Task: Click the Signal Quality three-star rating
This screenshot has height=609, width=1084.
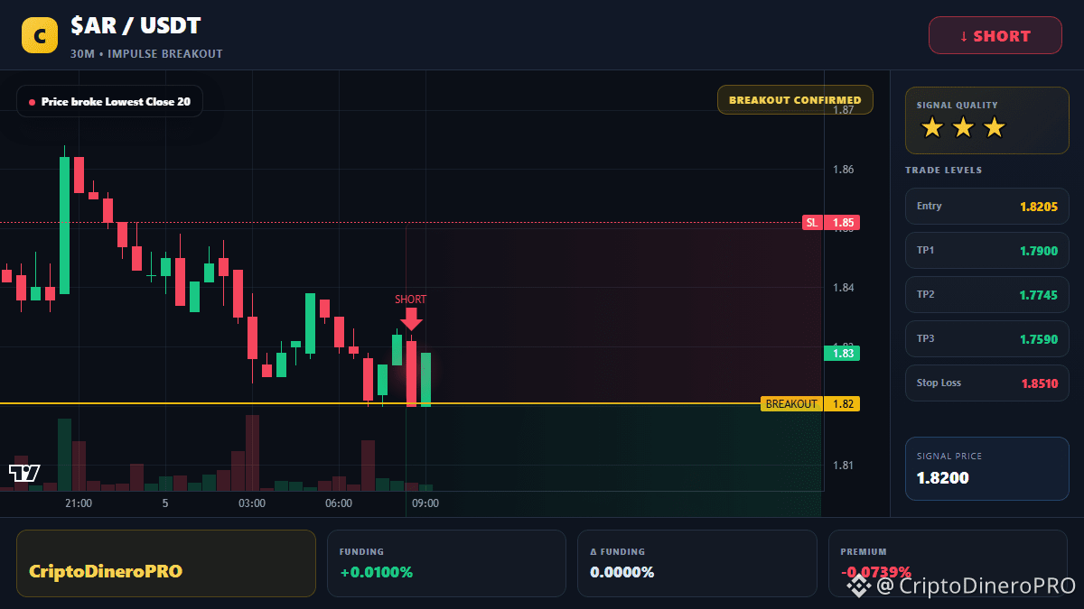Action: pyautogui.click(x=963, y=128)
